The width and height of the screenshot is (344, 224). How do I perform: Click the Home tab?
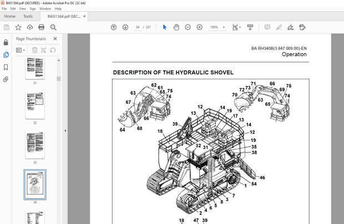tap(9, 17)
